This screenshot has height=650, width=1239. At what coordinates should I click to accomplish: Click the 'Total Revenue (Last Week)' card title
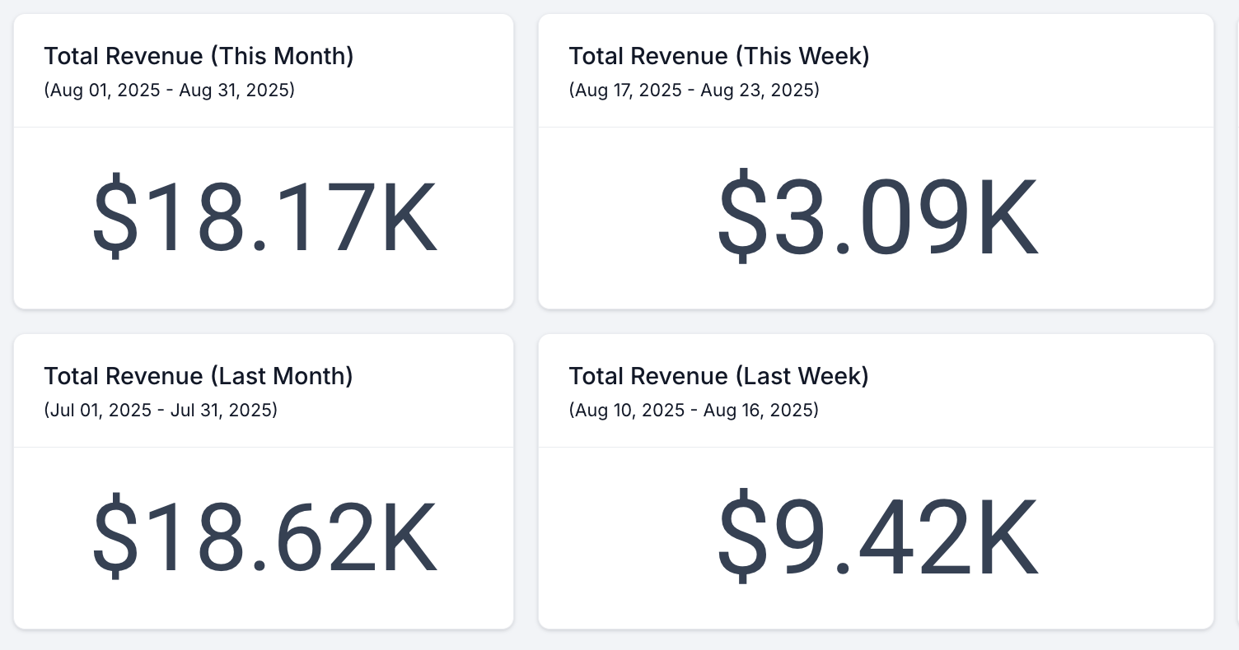[718, 376]
